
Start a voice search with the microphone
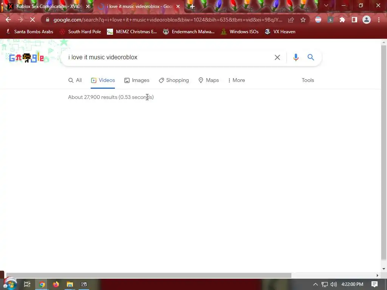296,57
